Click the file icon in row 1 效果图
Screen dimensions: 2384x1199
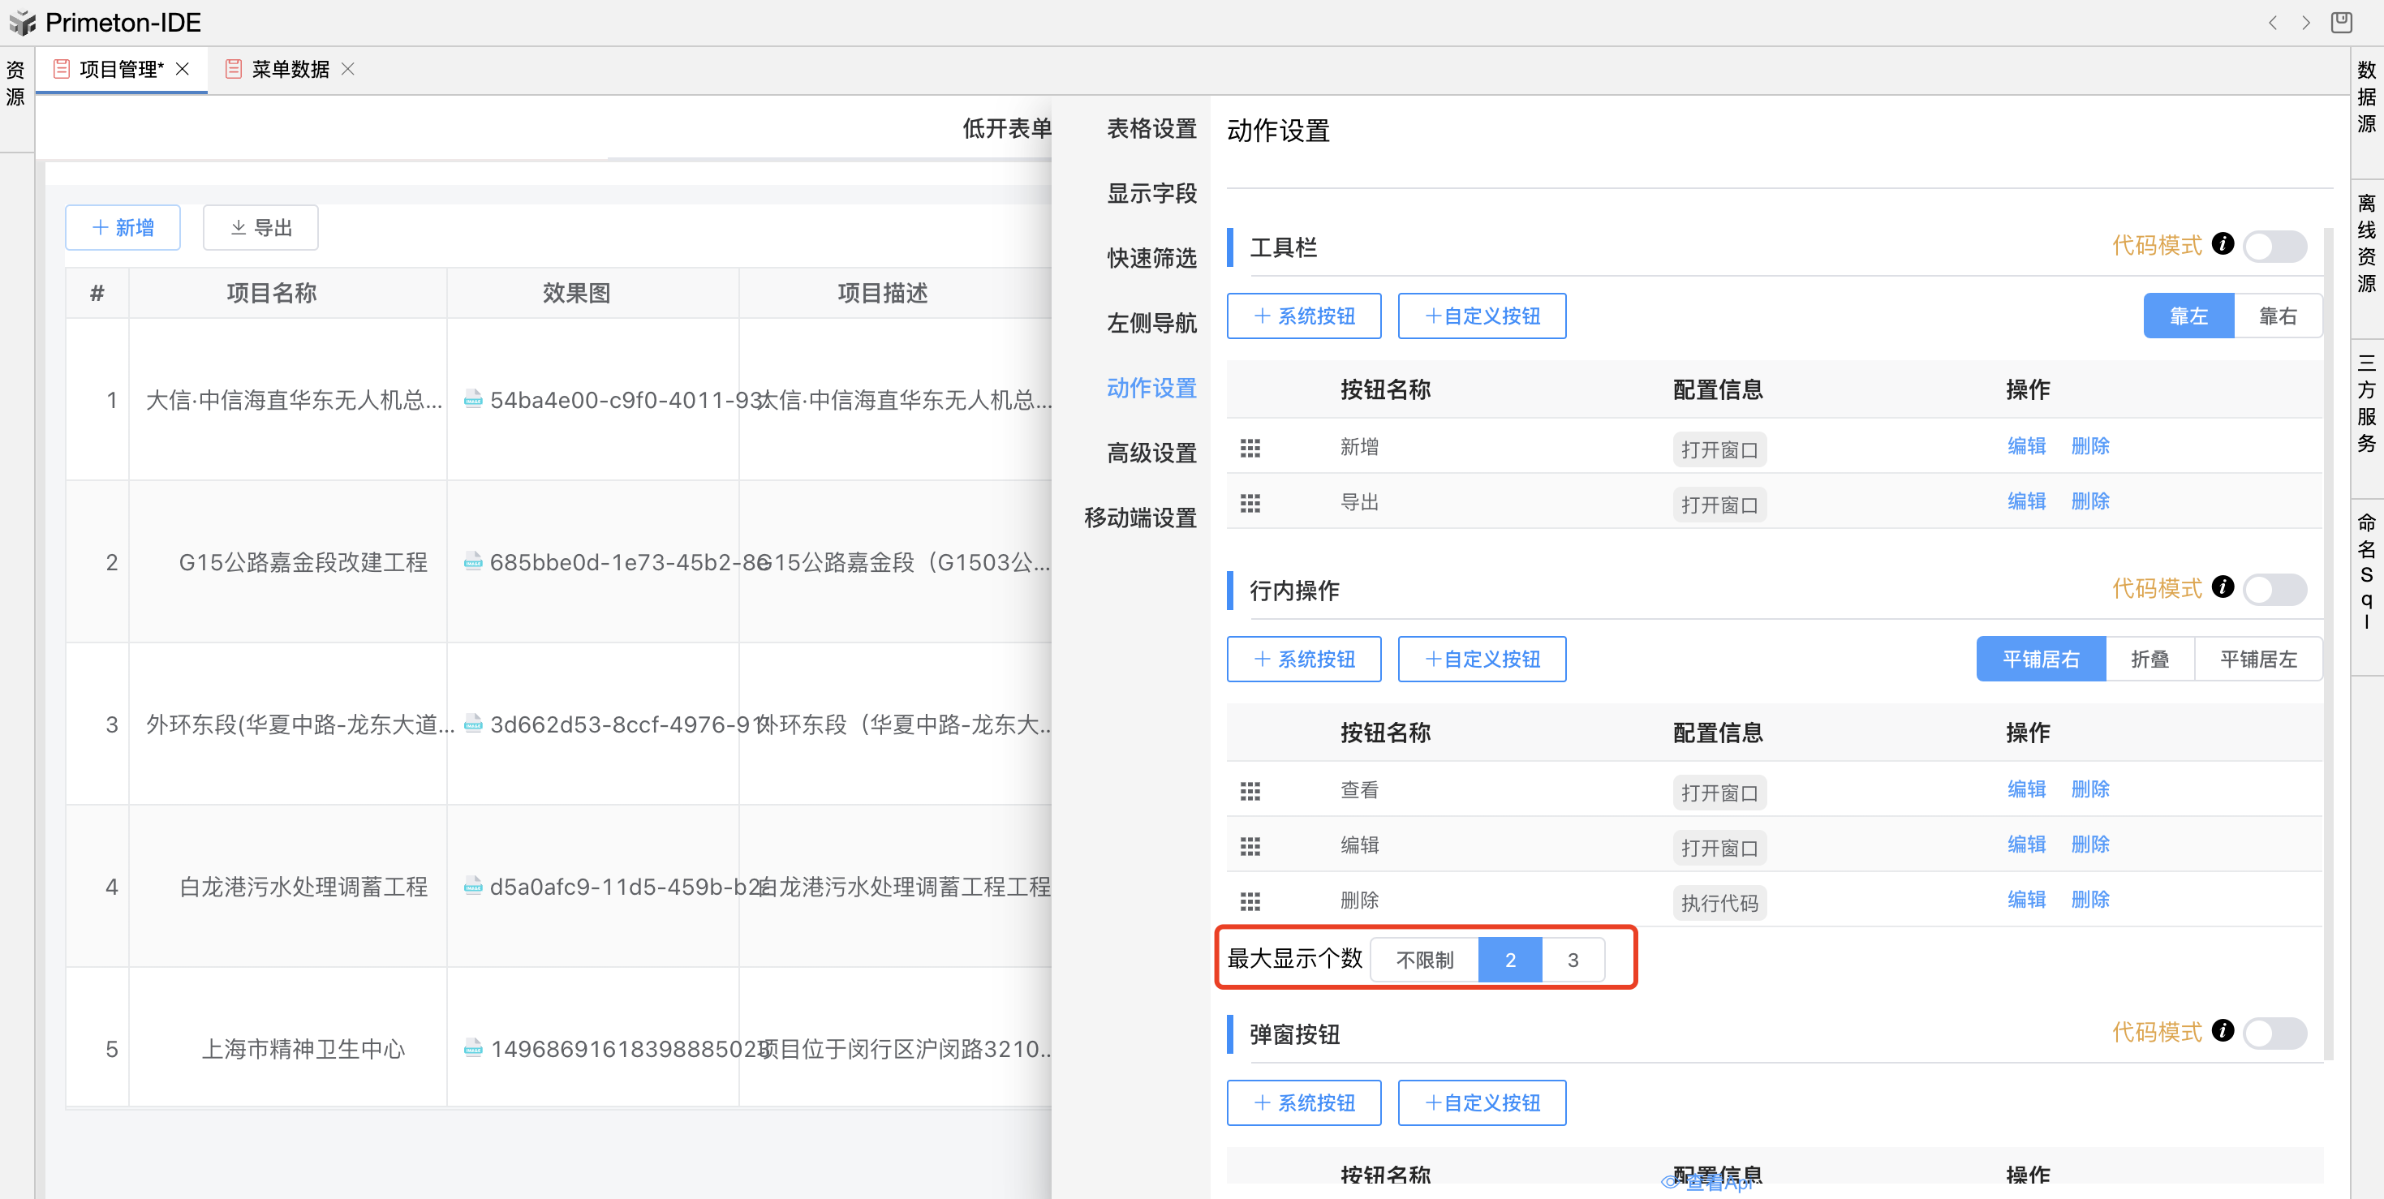[x=473, y=400]
